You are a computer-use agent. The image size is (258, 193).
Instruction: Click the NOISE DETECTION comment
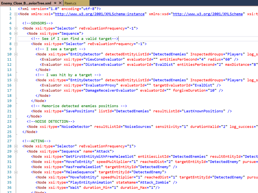pos(51,122)
